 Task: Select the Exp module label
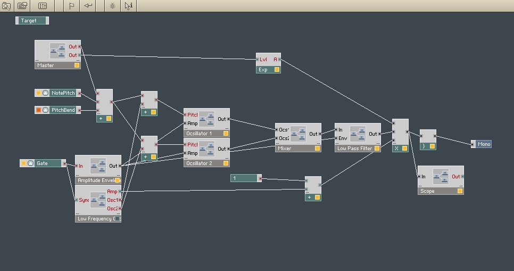click(263, 70)
